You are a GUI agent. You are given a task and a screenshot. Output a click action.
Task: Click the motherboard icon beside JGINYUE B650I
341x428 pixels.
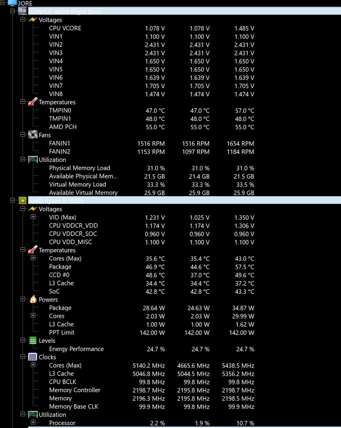[x=22, y=11]
